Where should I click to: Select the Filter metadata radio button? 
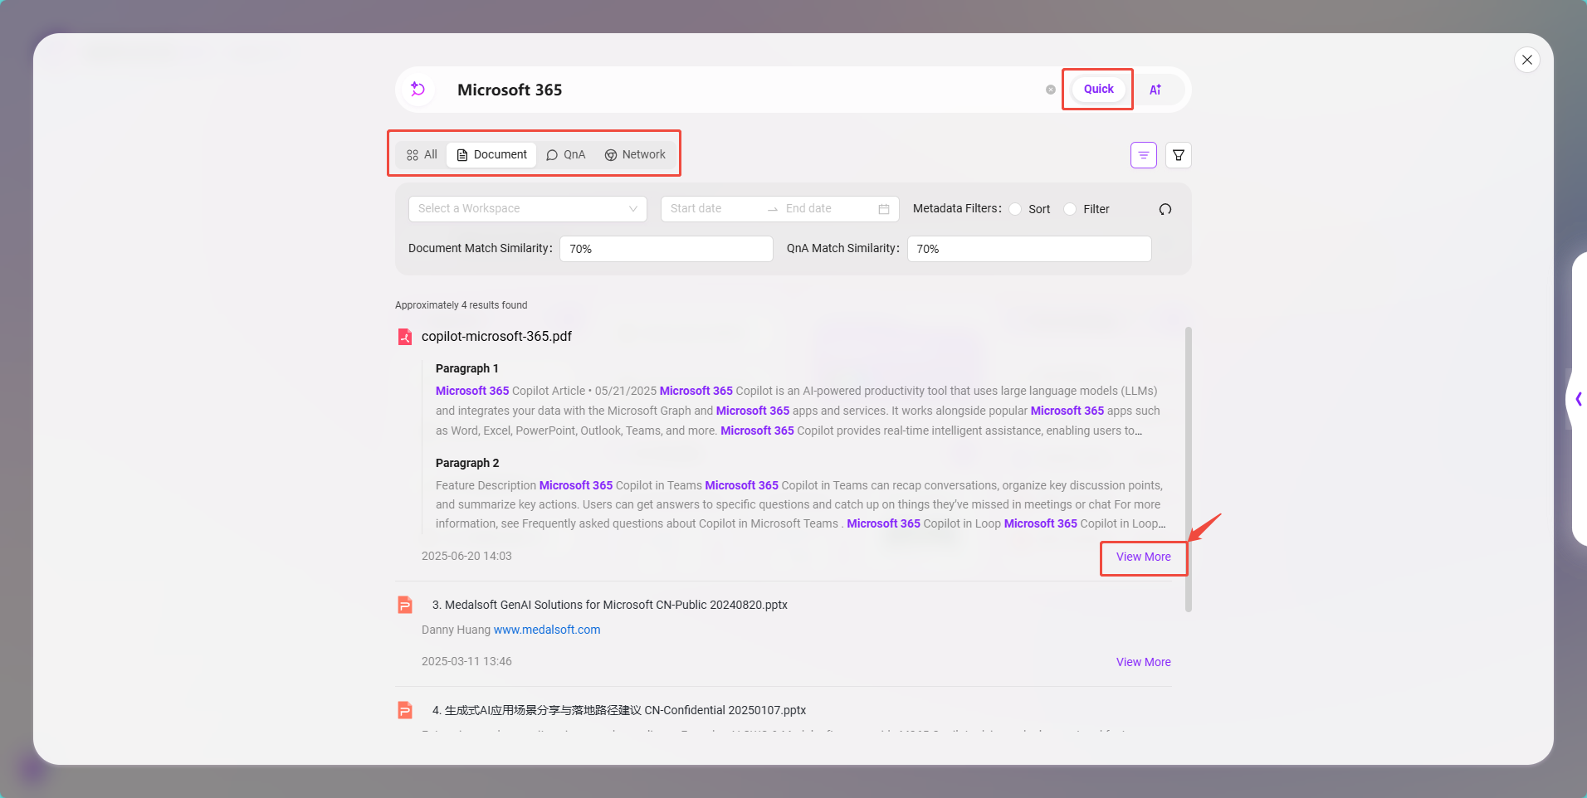pos(1070,209)
